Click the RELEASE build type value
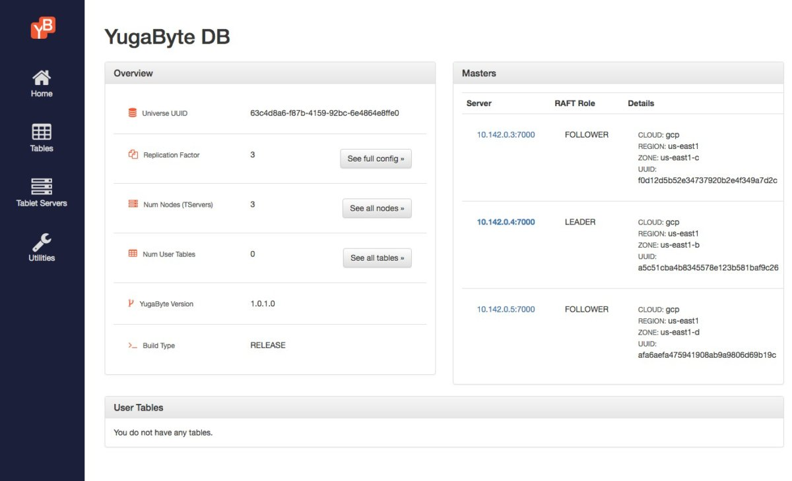This screenshot has height=481, width=792. coord(268,345)
